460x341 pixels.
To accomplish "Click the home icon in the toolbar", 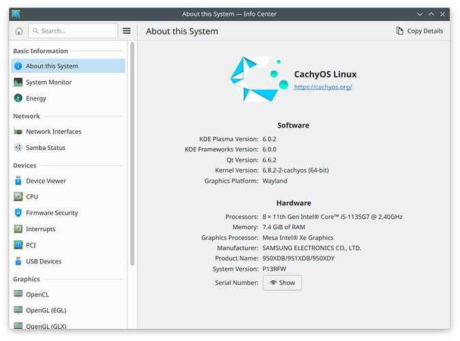I will pos(18,31).
